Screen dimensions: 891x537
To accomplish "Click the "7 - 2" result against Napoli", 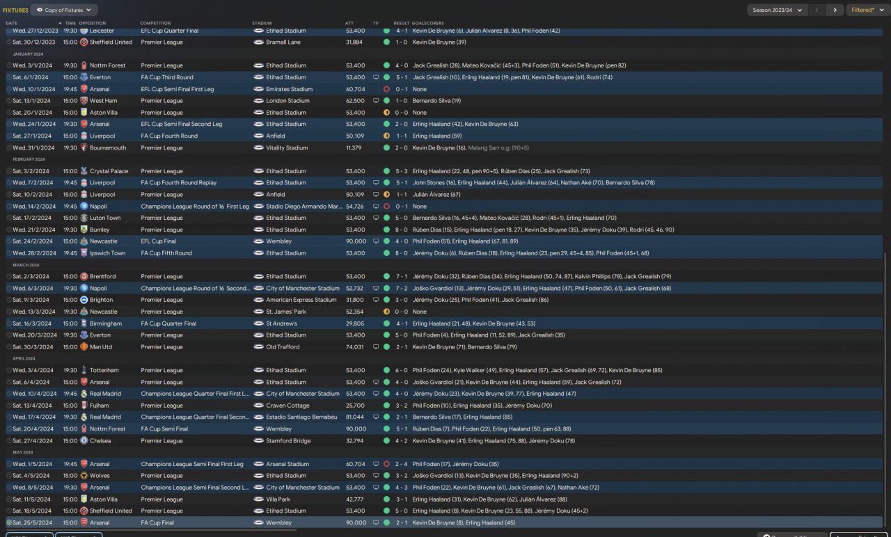I will [x=403, y=288].
